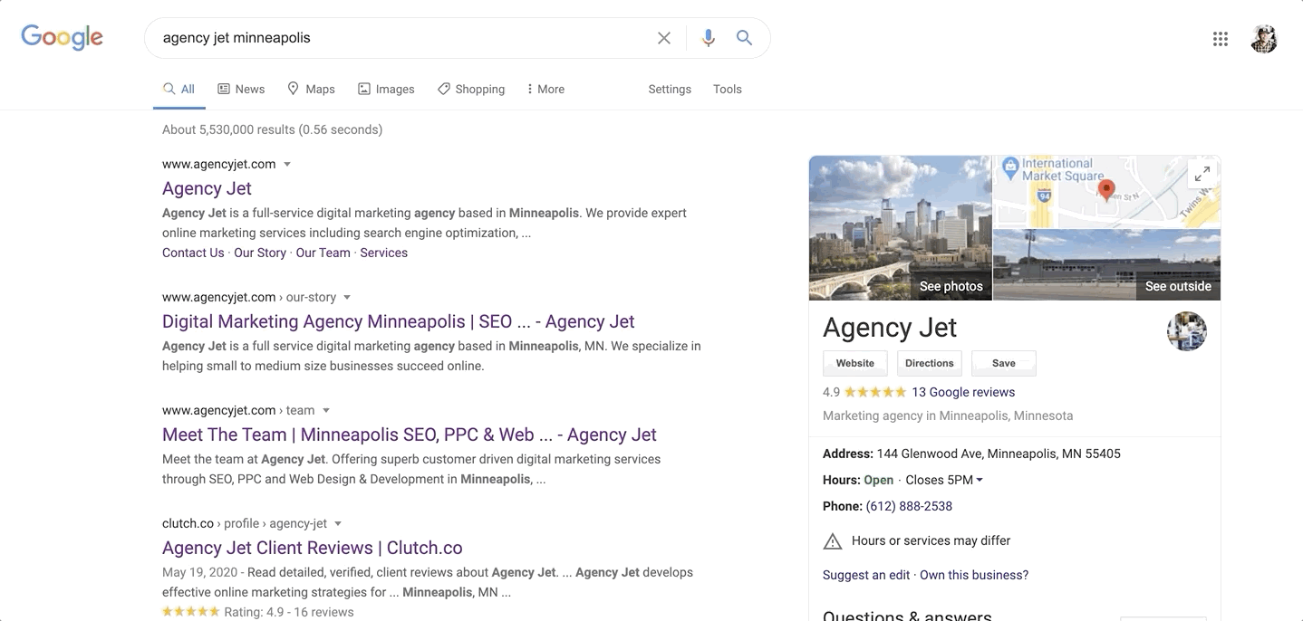Expand our-story result options arrow
This screenshot has width=1303, height=621.
(347, 298)
